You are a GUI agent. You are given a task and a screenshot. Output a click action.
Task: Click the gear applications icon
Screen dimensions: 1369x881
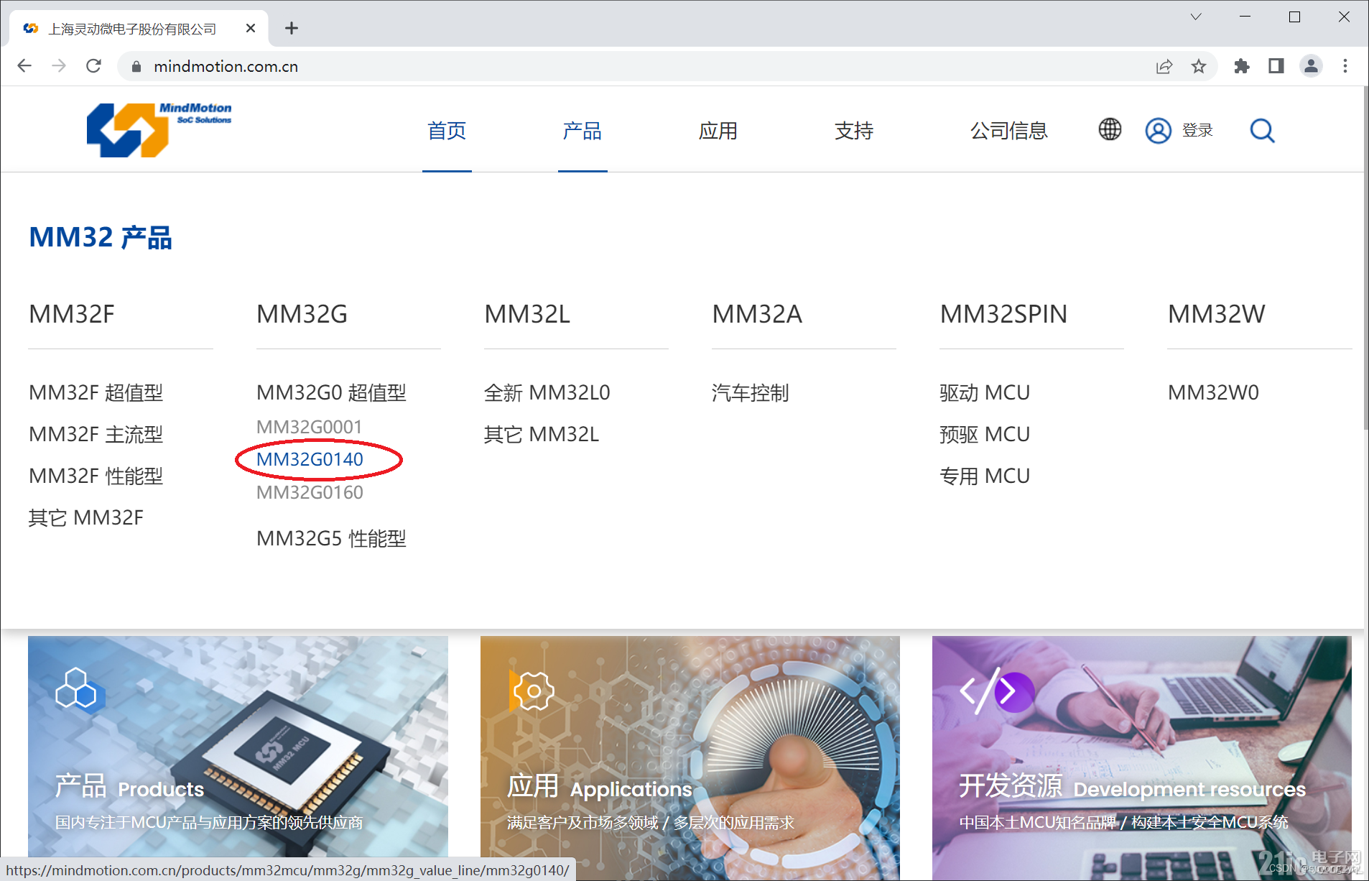pyautogui.click(x=532, y=691)
